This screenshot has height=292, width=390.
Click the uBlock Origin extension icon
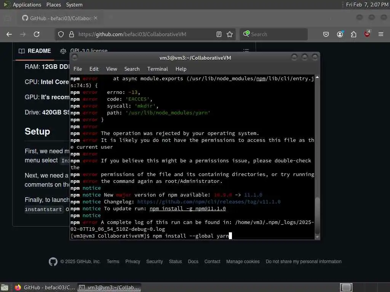(367, 34)
